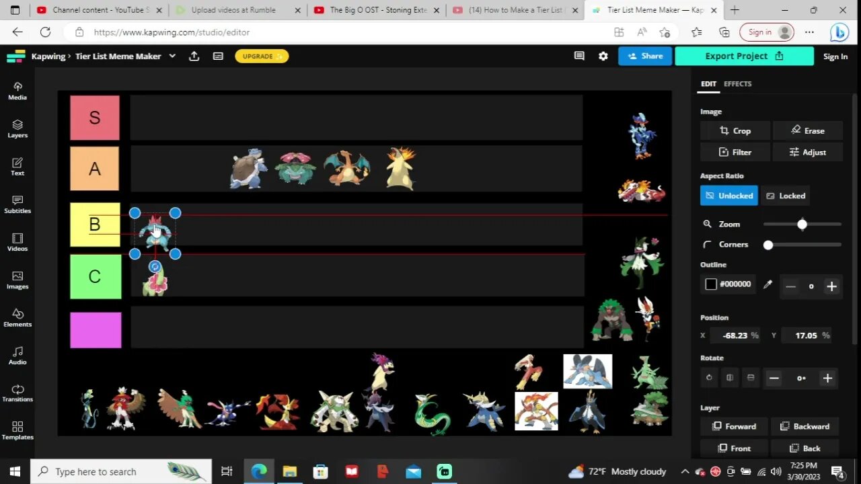Viewport: 861px width, 484px height.
Task: Flip the selected image horizontally
Action: click(730, 378)
